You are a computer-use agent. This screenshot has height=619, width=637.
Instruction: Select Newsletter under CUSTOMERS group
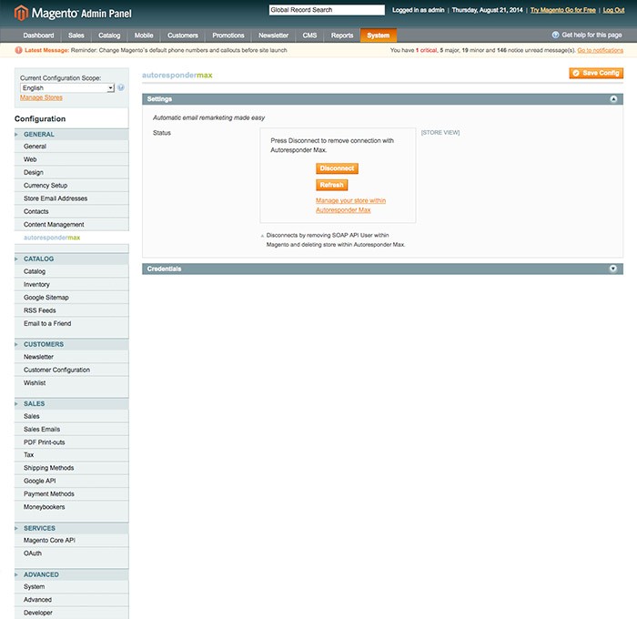click(x=72, y=357)
